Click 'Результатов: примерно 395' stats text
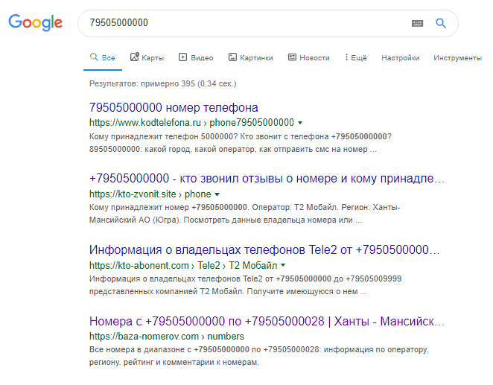This screenshot has width=493, height=385. point(162,83)
